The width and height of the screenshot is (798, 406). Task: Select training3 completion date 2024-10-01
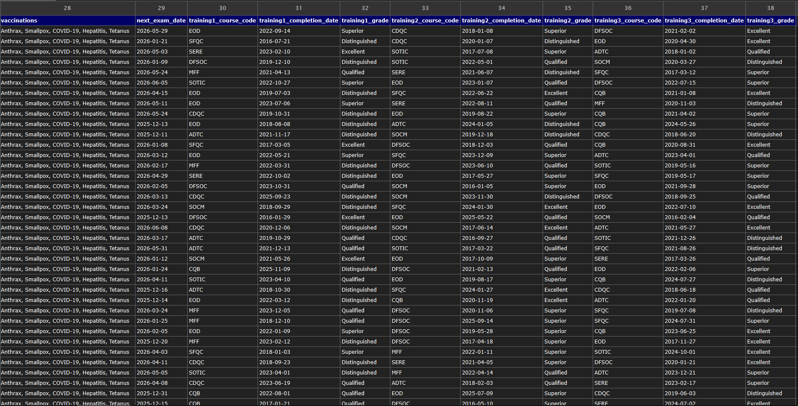click(x=680, y=352)
